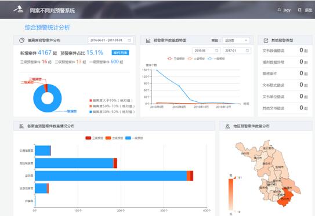The width and height of the screenshot is (315, 216).
Task: Click the red slice at the donut top
Action: click(46, 88)
